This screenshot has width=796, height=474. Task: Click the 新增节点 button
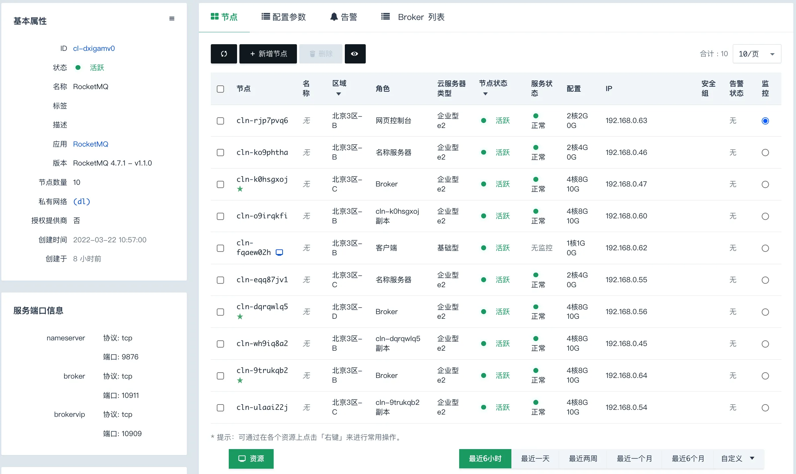(x=268, y=54)
